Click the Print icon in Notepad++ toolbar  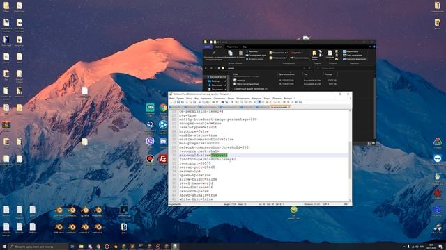click(194, 102)
